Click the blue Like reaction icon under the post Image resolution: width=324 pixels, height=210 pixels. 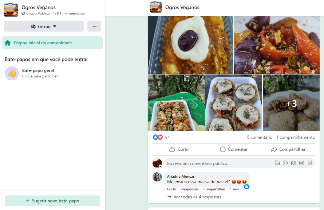click(x=155, y=137)
